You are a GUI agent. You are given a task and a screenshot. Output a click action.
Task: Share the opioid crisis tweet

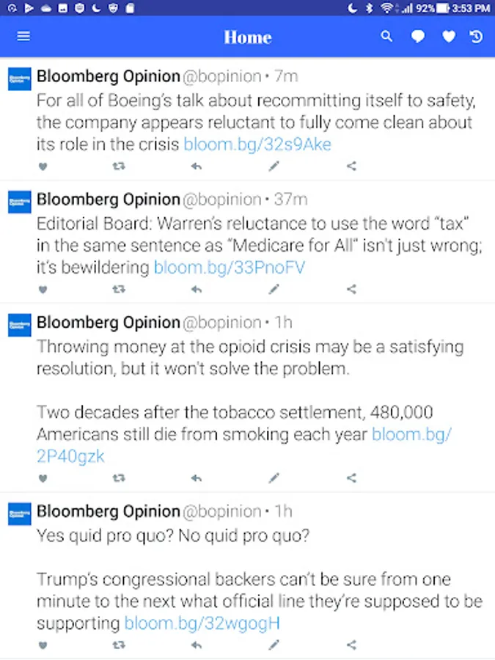(351, 478)
